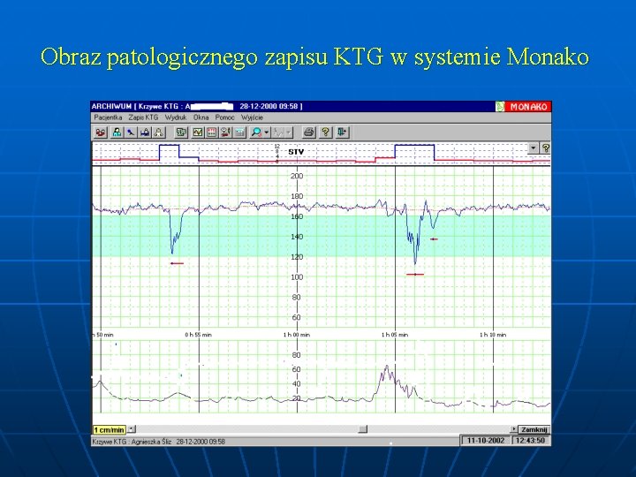Click the small red marker near 140 bpm
The height and width of the screenshot is (477, 636).
[x=434, y=239]
